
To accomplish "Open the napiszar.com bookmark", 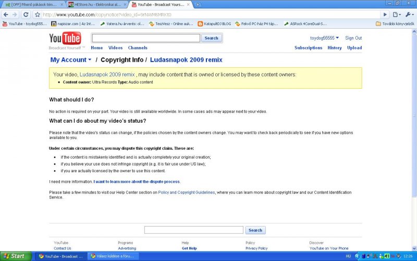I will (73, 23).
